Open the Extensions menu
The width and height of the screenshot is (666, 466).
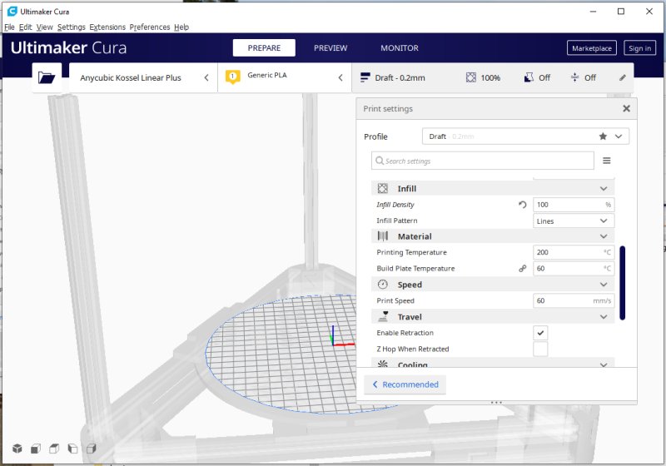click(x=107, y=27)
